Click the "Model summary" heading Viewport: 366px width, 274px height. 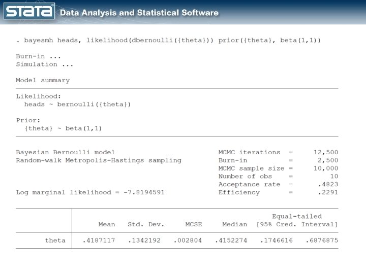coord(43,80)
